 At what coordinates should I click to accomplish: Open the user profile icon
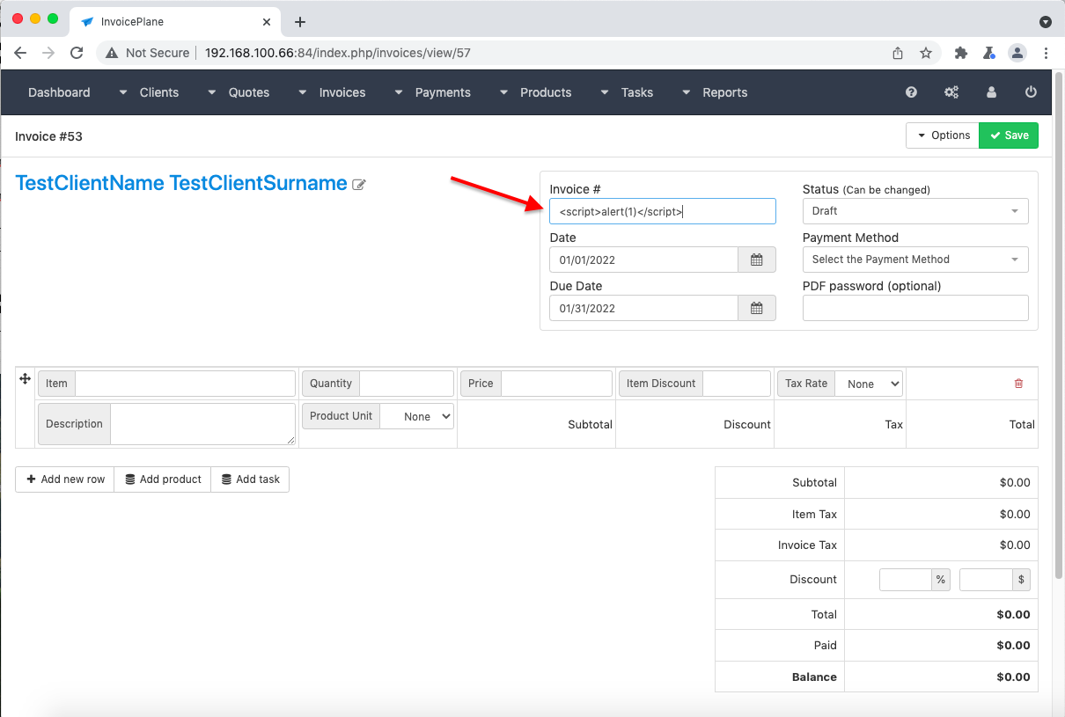coord(992,92)
